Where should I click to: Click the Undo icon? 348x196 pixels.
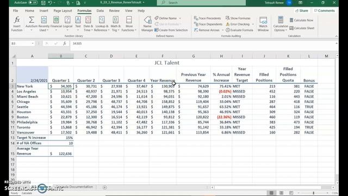click(50, 3)
